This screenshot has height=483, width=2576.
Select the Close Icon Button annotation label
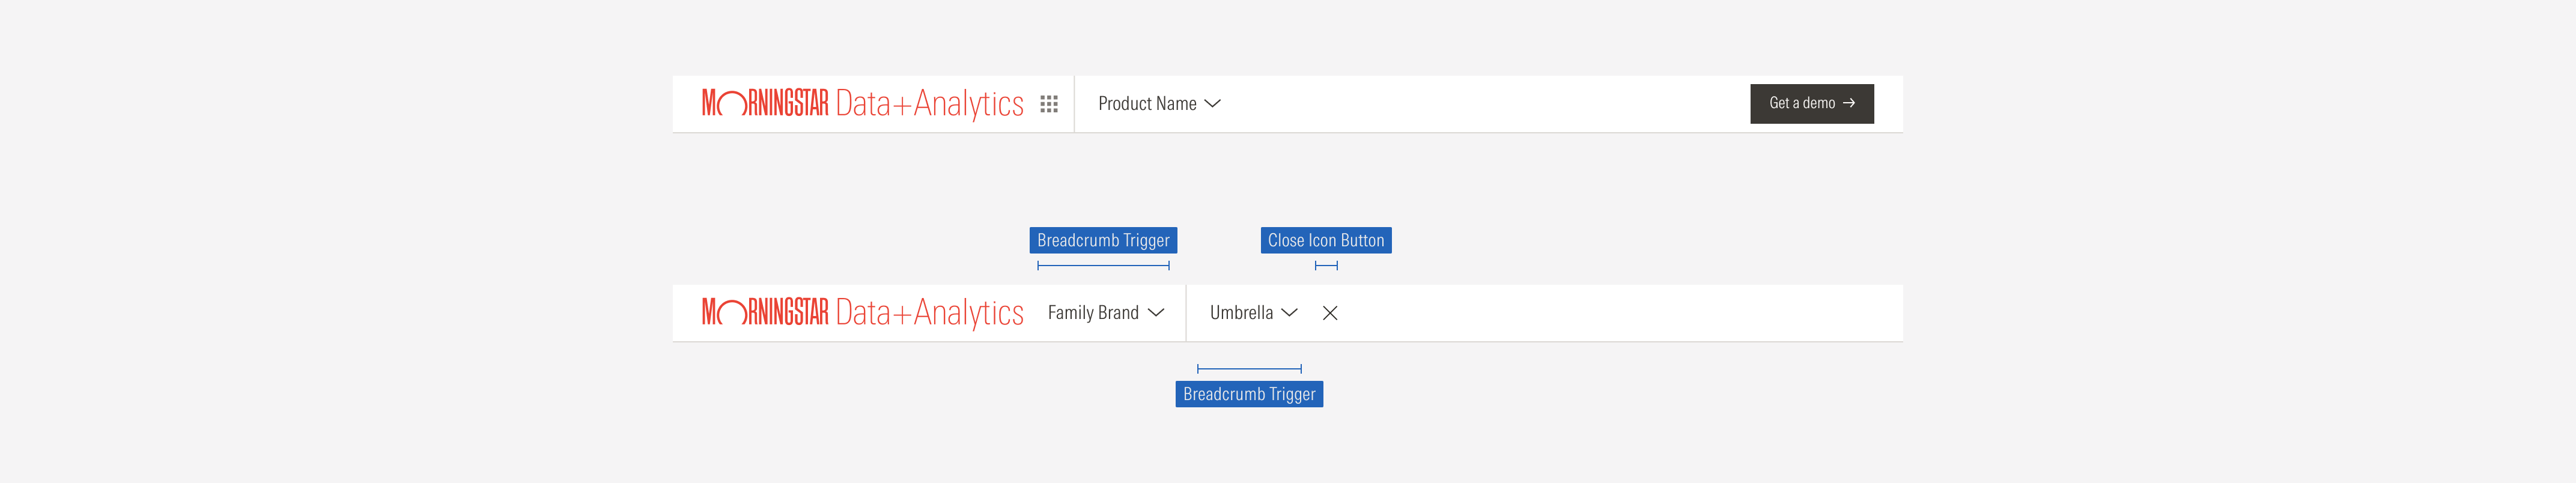coord(1326,240)
